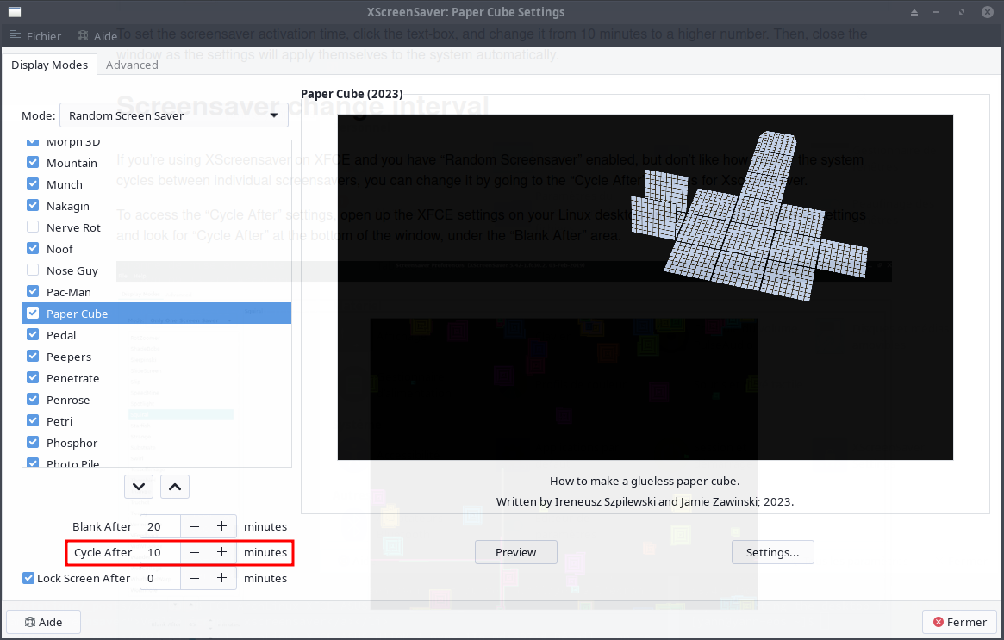Open Settings... for Paper Cube
This screenshot has height=640, width=1004.
[772, 552]
